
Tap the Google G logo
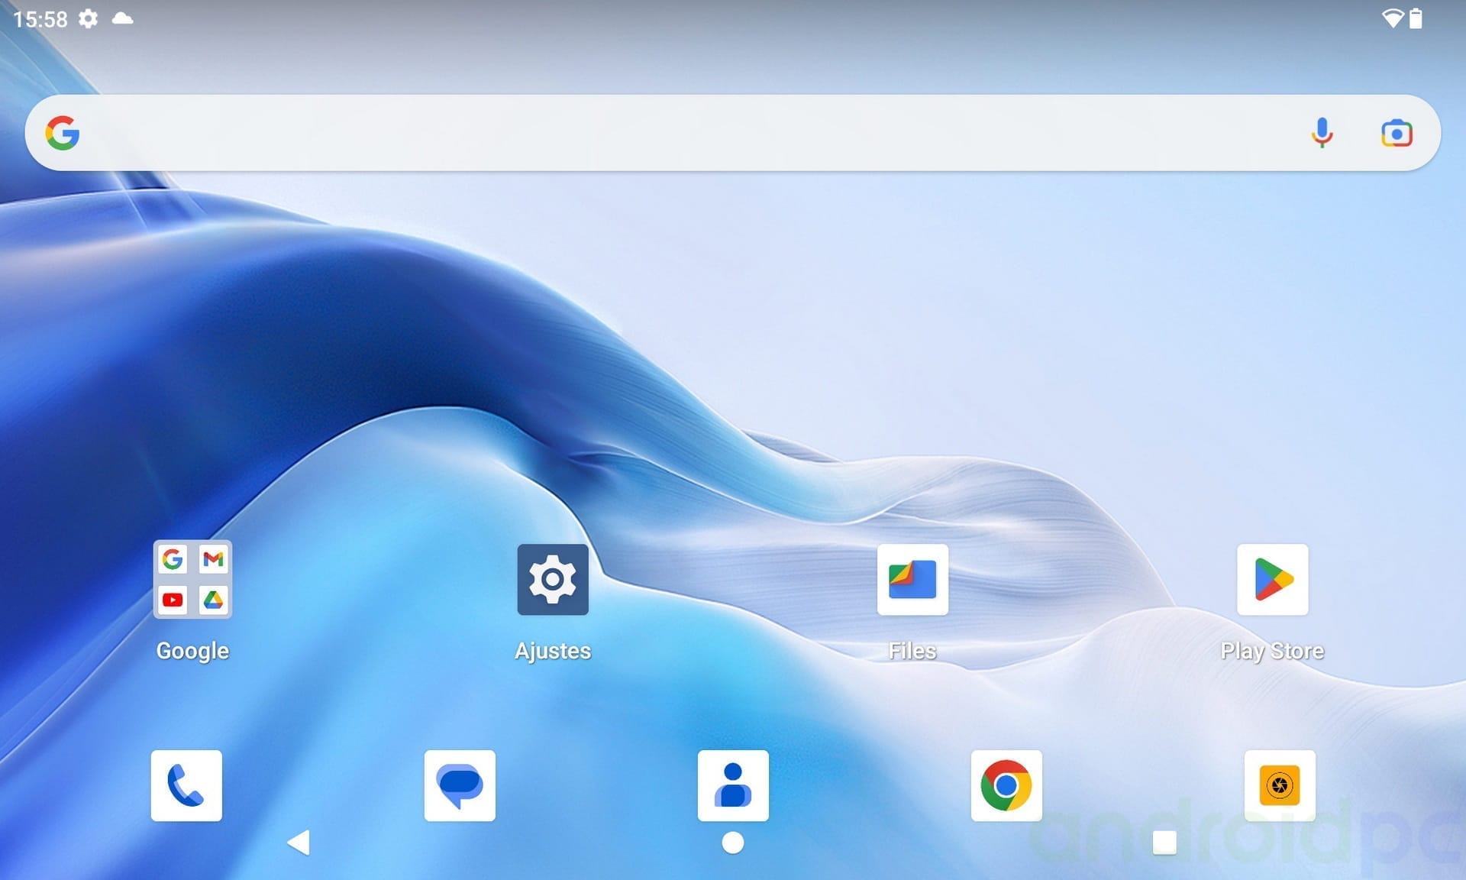(x=63, y=133)
